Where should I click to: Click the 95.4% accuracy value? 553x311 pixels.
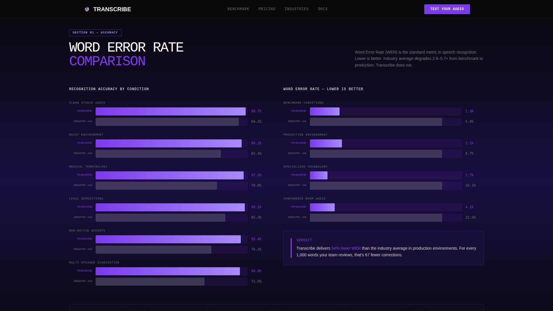(256, 239)
